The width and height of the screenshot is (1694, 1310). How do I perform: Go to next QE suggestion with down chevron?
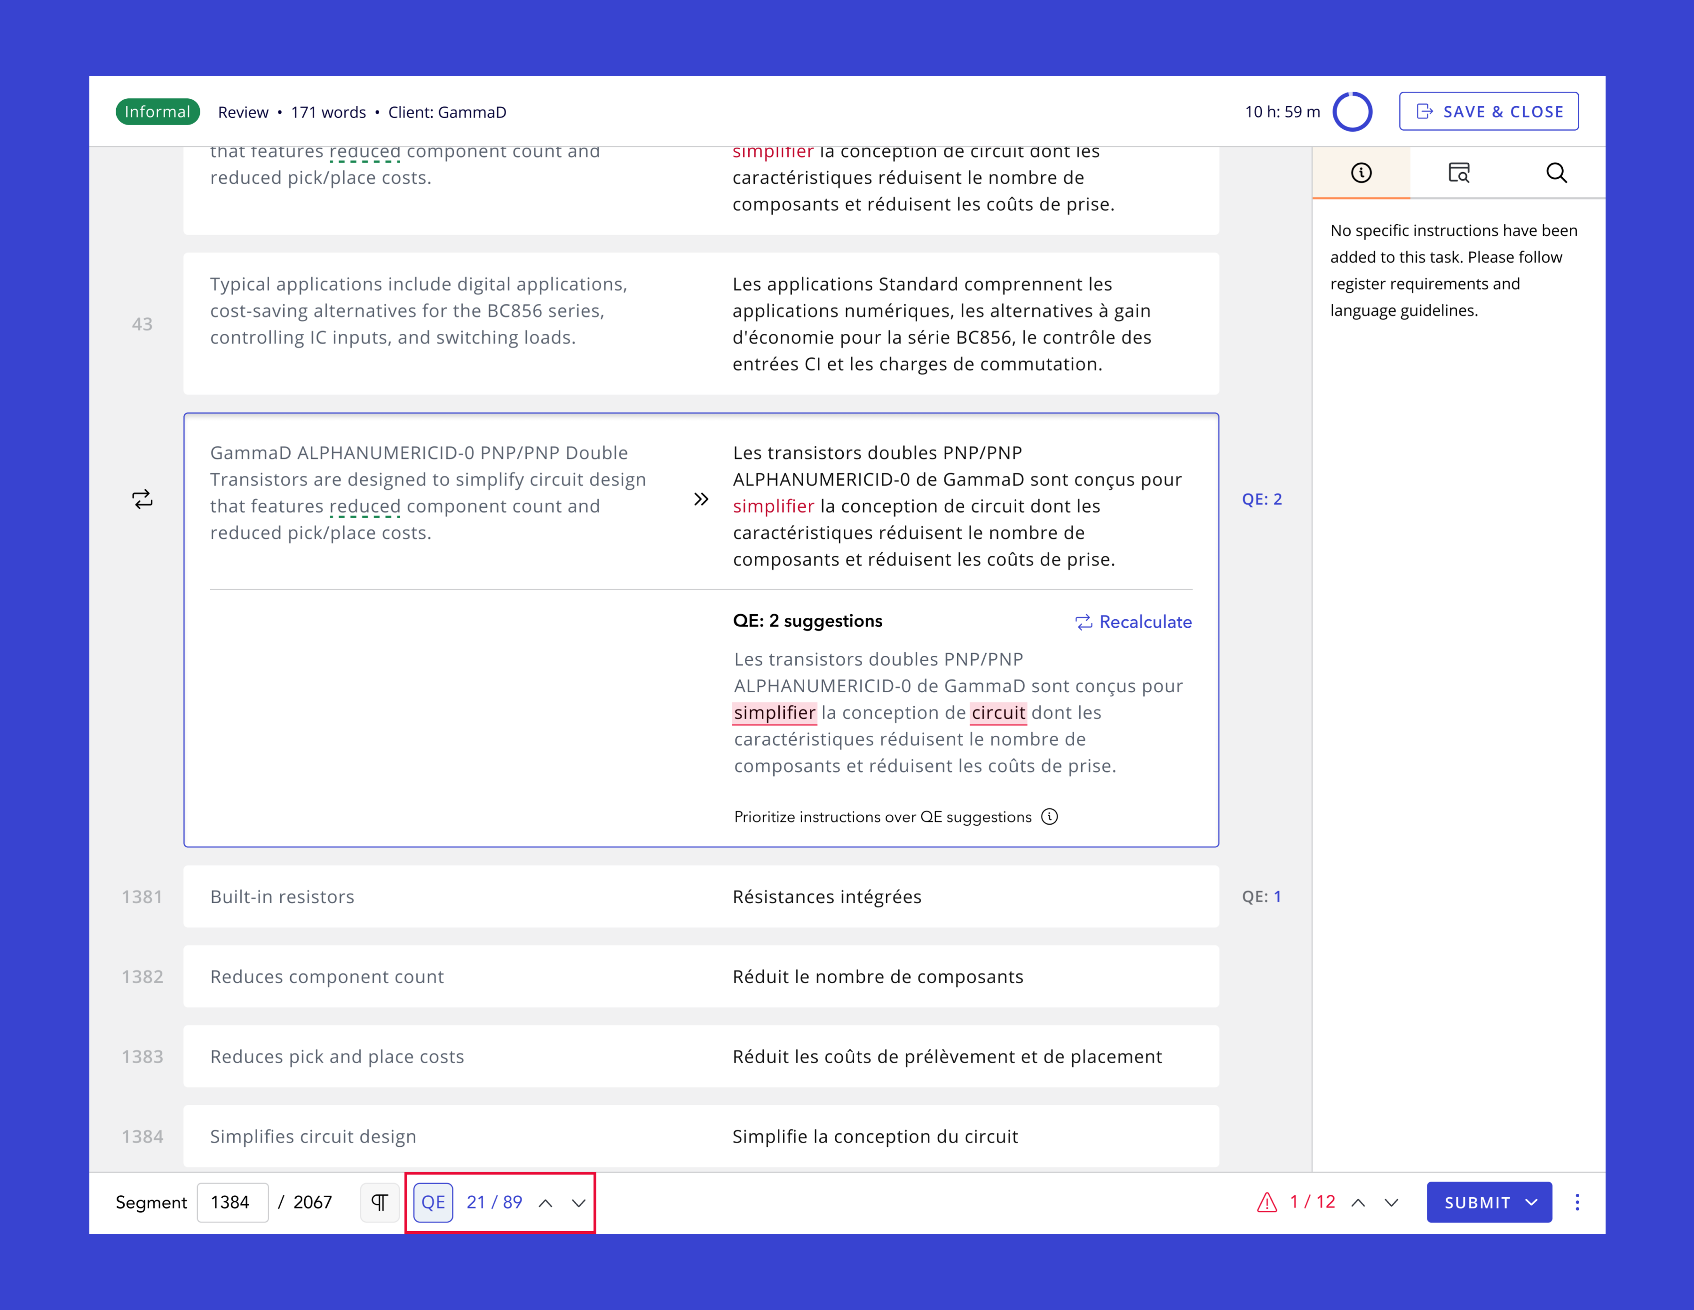(x=578, y=1203)
